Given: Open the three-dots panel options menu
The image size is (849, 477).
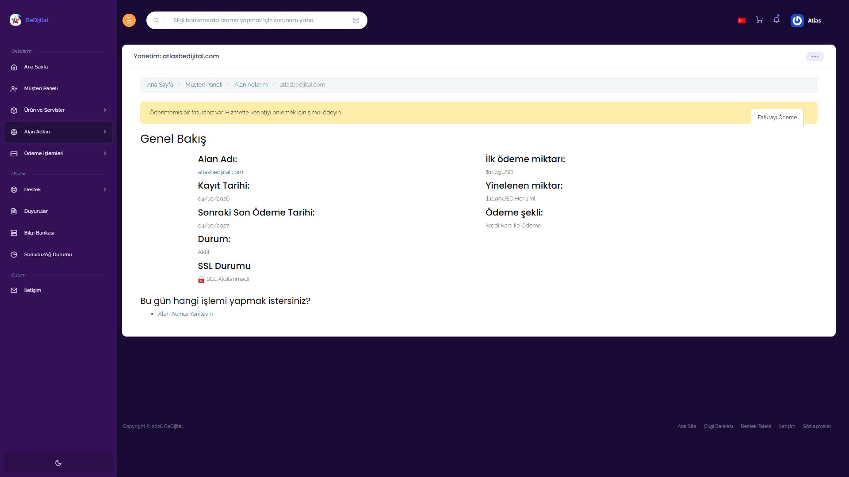Looking at the screenshot, I should click(x=815, y=57).
